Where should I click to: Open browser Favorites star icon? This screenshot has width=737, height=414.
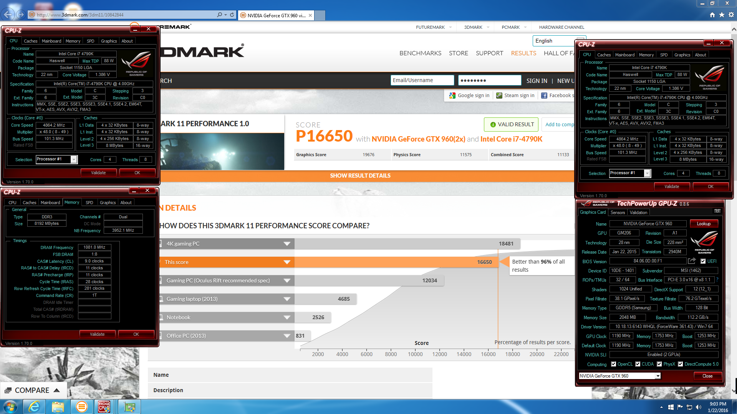722,15
